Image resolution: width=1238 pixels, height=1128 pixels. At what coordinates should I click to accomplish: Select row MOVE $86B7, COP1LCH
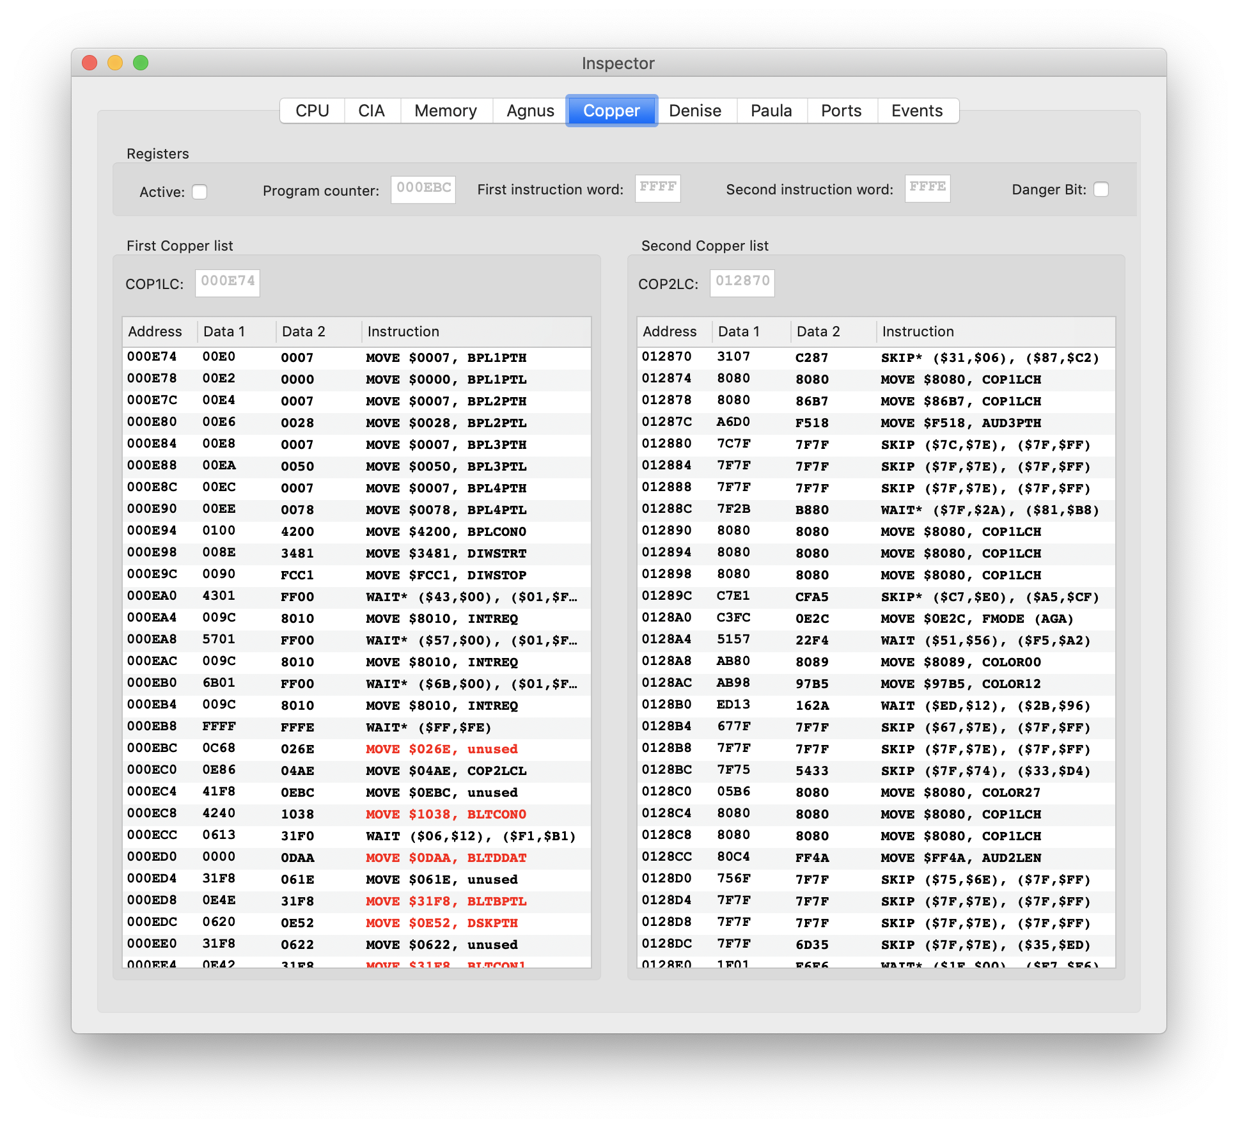click(876, 401)
